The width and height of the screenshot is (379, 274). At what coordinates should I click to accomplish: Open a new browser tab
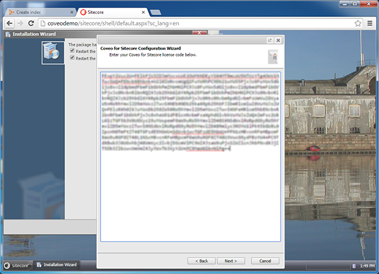click(x=155, y=13)
